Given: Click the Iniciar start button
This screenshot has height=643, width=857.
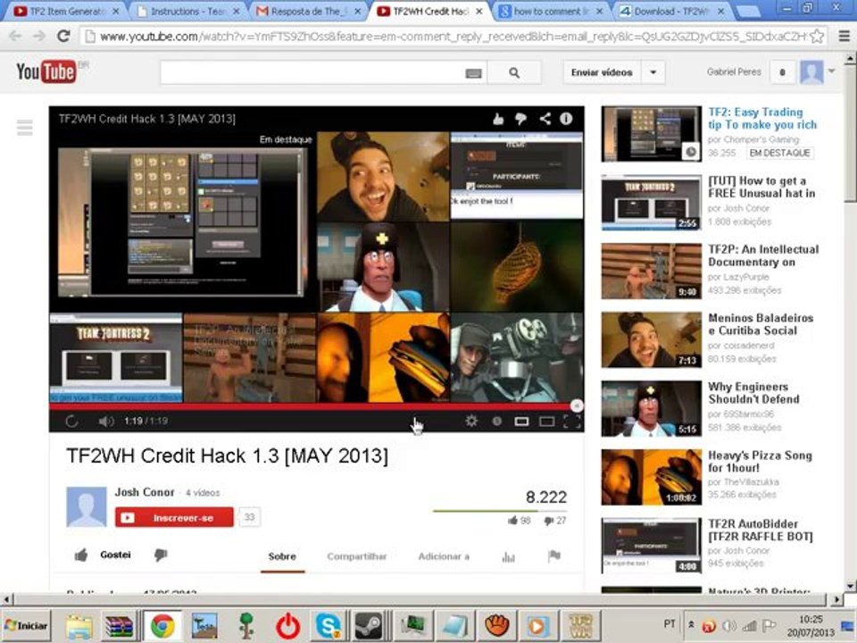Looking at the screenshot, I should point(26,625).
